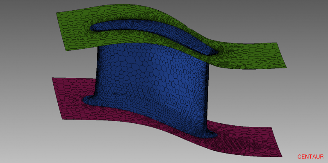Pick the blue blade side face
The height and width of the screenshot is (163, 328).
(150, 84)
